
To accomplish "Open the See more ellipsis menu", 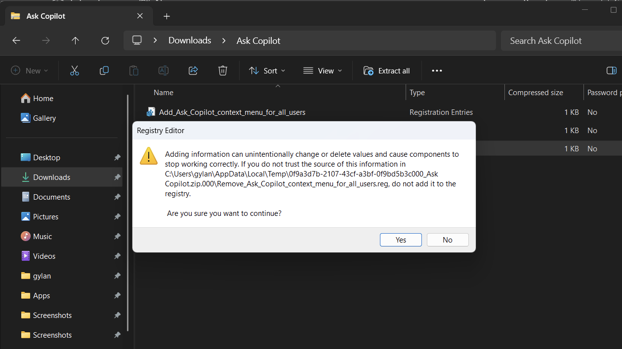I will pyautogui.click(x=437, y=70).
